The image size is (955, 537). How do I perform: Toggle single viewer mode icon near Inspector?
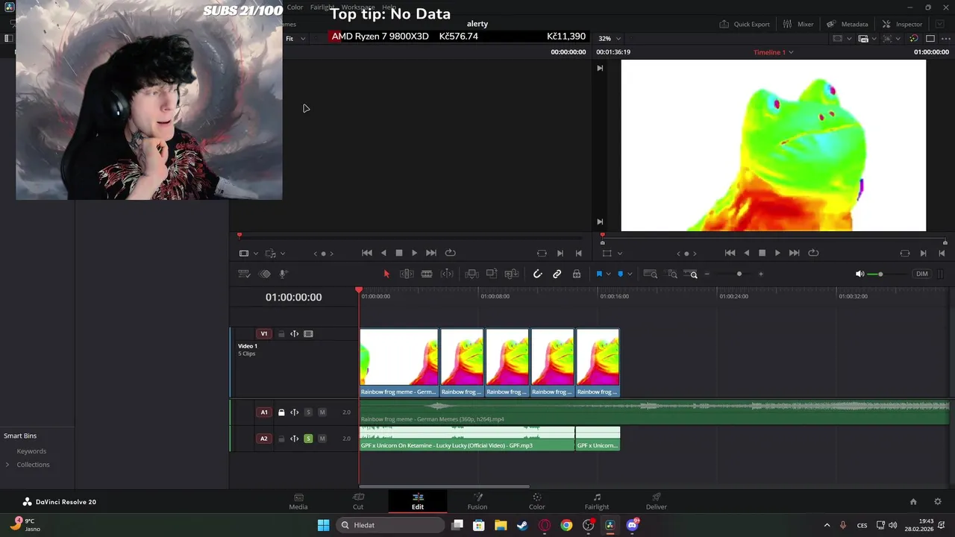pos(930,39)
